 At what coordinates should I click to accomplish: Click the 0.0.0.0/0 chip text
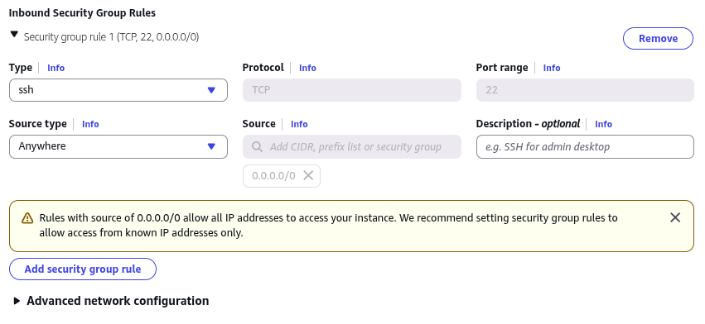273,176
